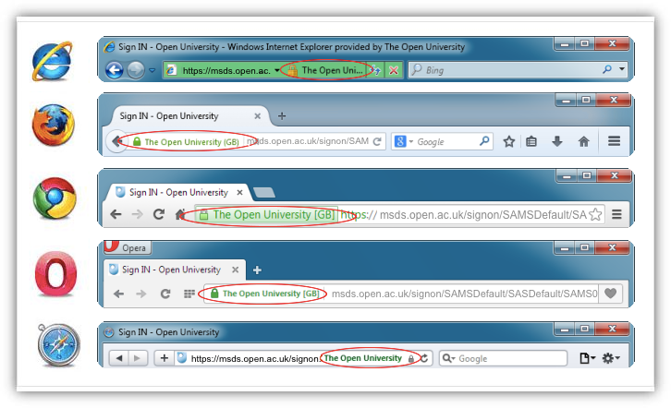Open Opera Speed Dial grid icon
The image size is (671, 408).
[189, 294]
